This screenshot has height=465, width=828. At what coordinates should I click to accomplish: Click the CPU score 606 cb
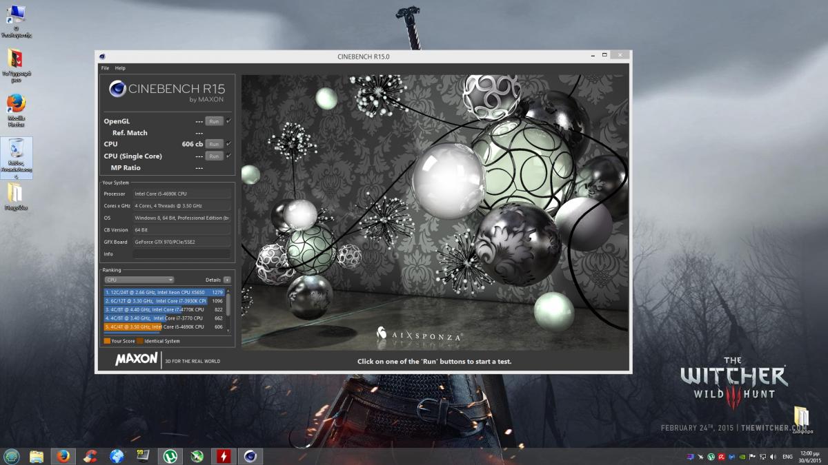pos(193,144)
